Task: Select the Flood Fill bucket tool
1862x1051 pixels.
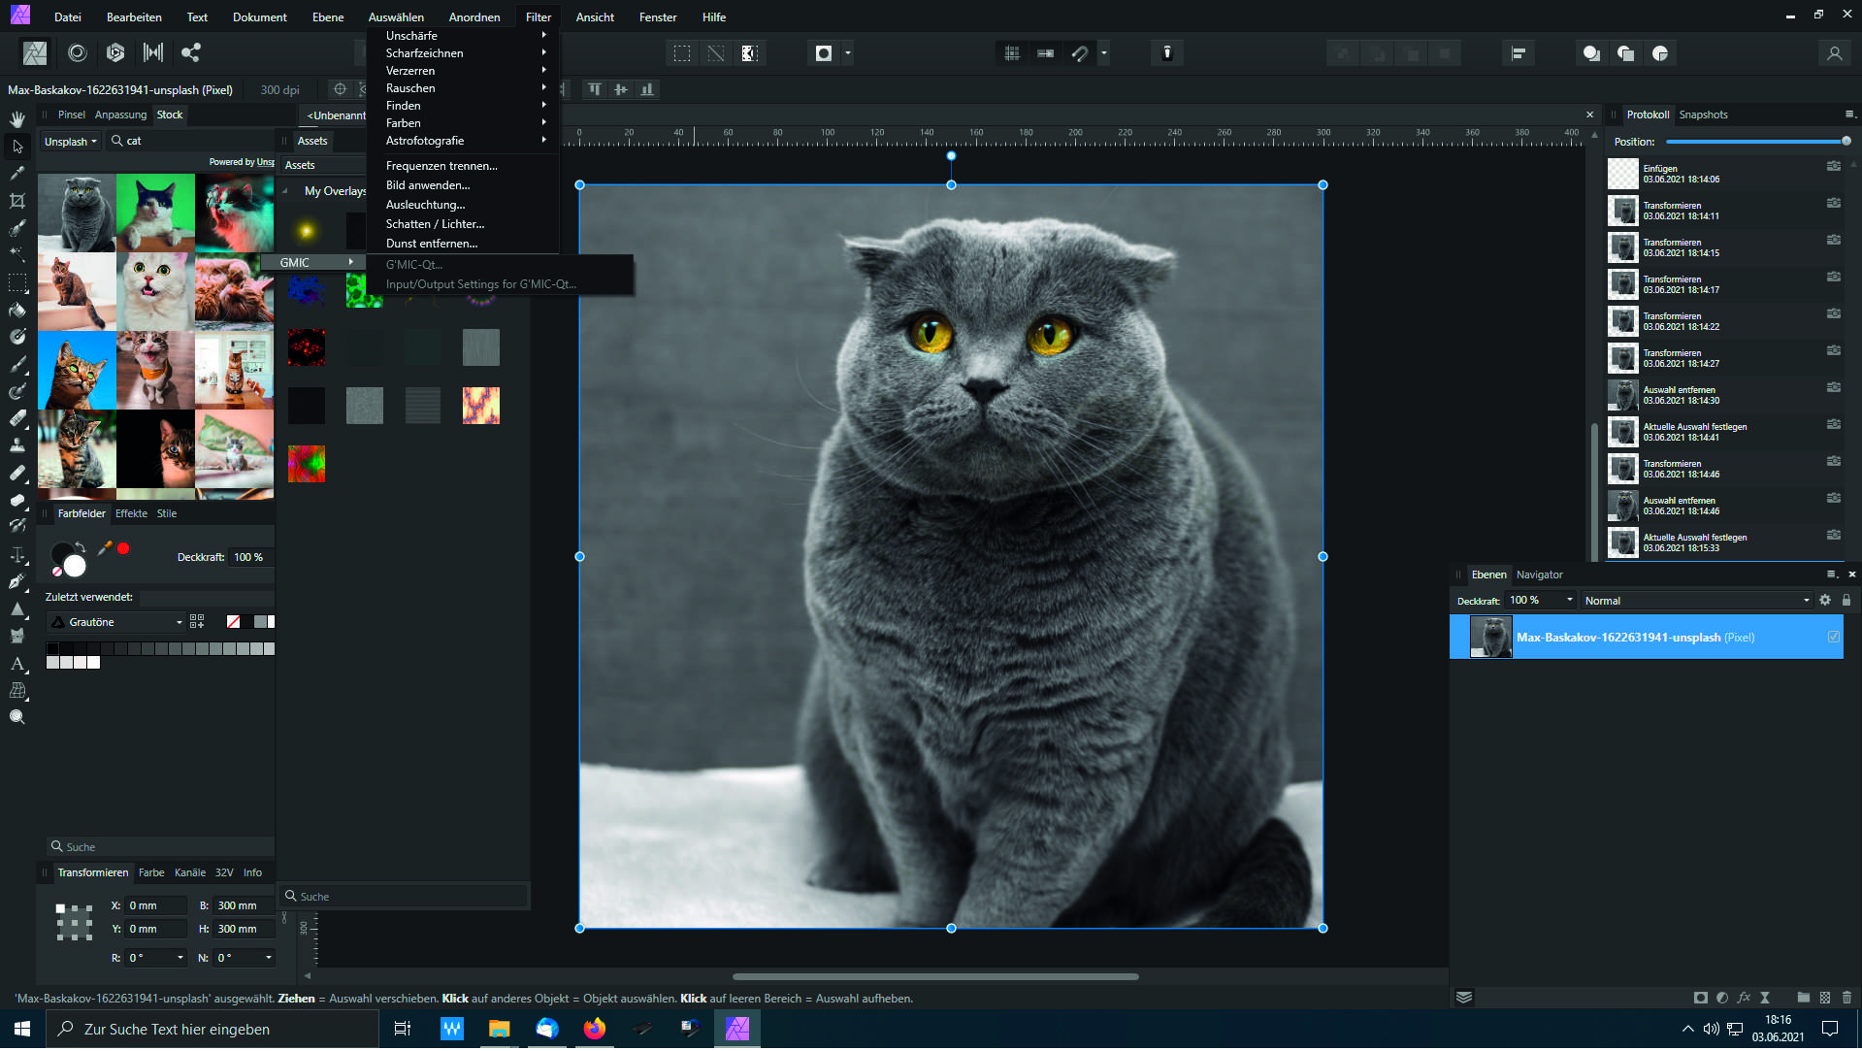Action: 17,311
